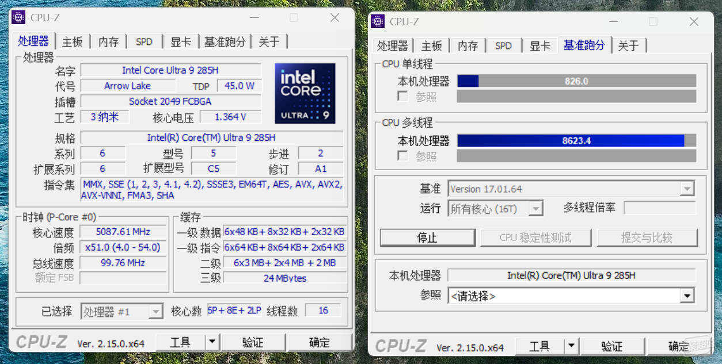Screen dimensions: 722x364
Task: Click the CPU-Z title icon in the benchmark window
Action: click(378, 21)
